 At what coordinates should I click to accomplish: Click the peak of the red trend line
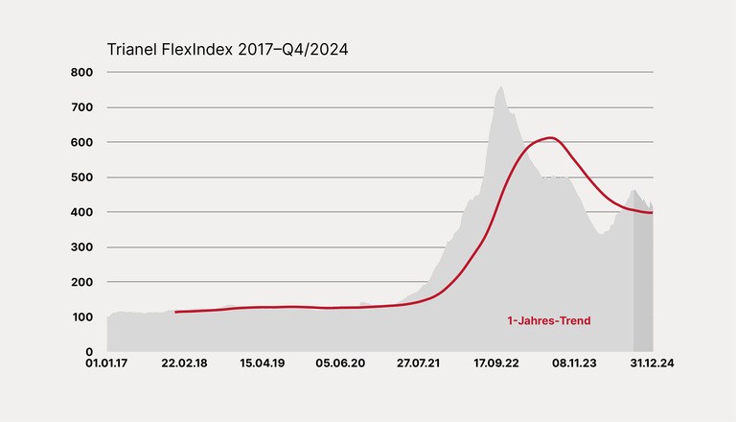(551, 138)
